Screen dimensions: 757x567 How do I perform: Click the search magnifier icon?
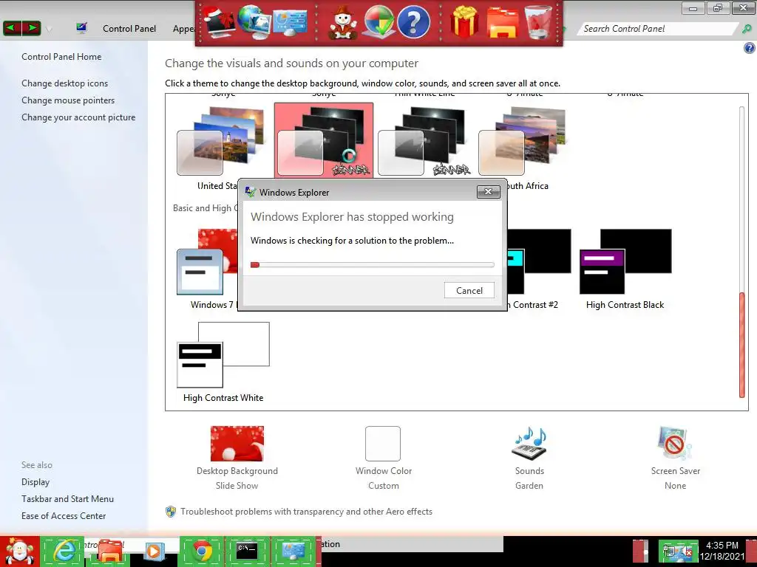[747, 29]
